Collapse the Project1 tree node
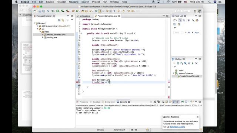The width and height of the screenshot is (237, 133). point(35,23)
